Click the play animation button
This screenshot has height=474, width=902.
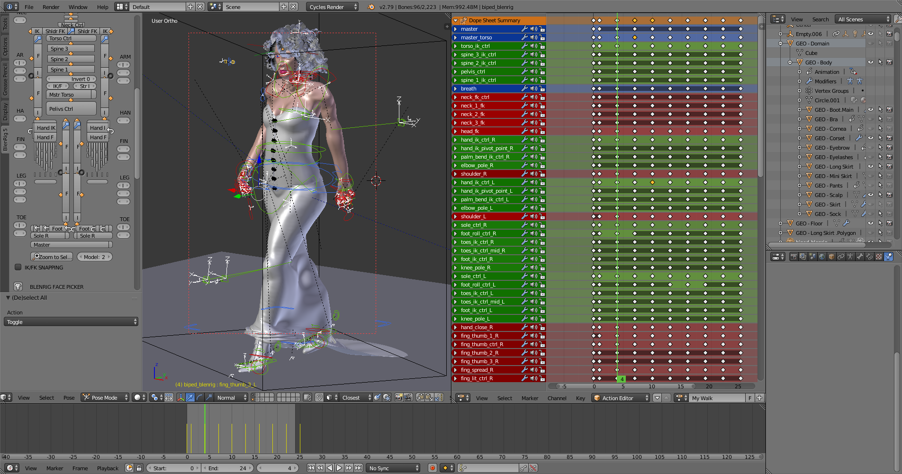pyautogui.click(x=339, y=468)
